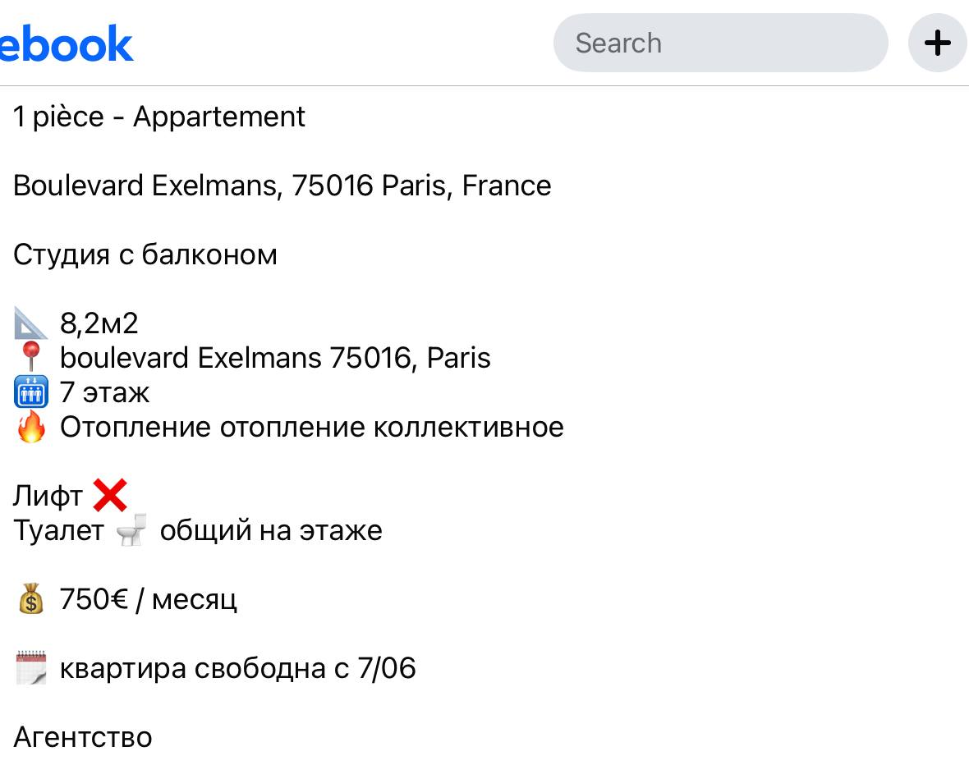Click the red cross mark after Лифт
This screenshot has width=969, height=765.
click(110, 495)
